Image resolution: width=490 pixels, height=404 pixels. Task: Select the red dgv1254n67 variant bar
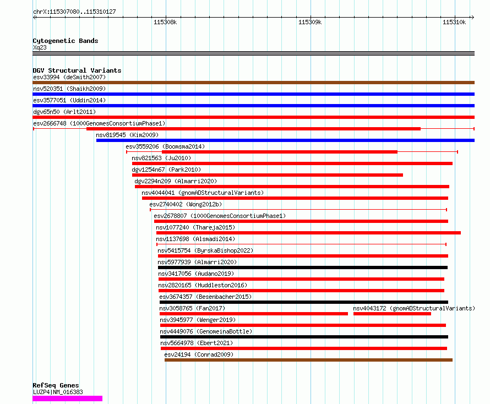click(x=268, y=175)
